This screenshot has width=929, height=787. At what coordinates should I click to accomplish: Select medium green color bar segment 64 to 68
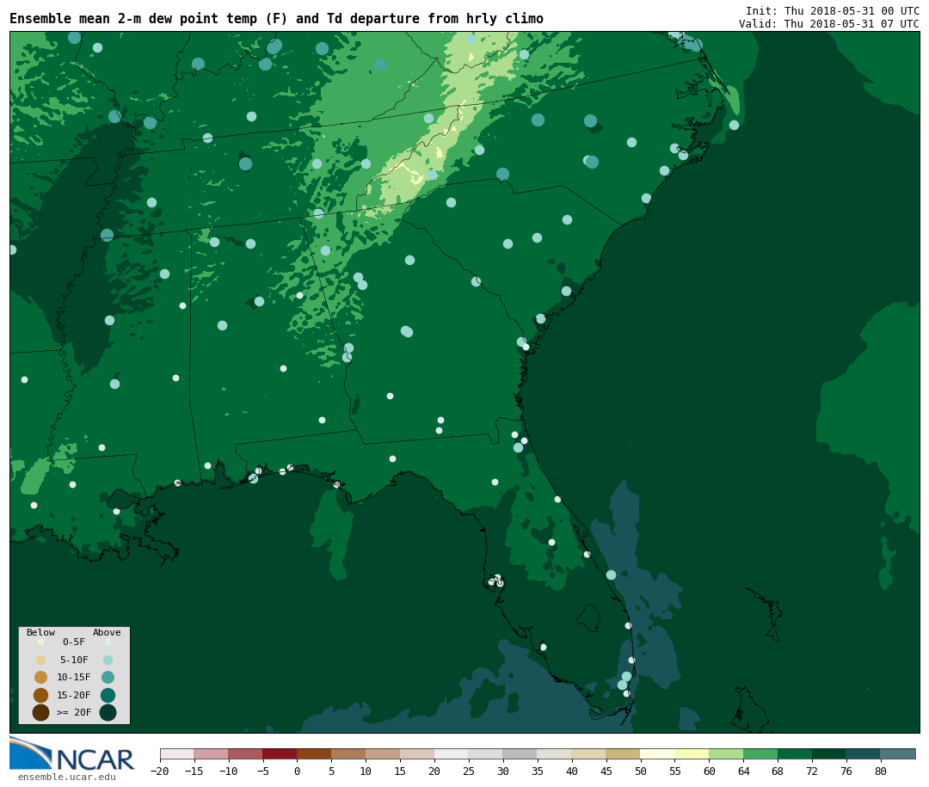[760, 753]
